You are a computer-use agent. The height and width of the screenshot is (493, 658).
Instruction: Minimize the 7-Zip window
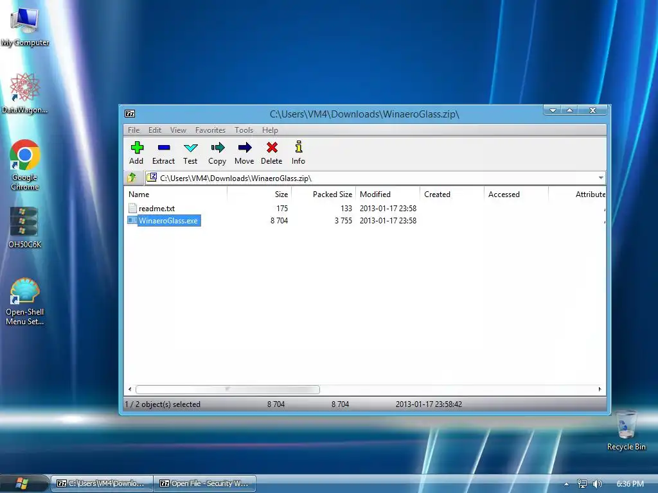click(553, 110)
